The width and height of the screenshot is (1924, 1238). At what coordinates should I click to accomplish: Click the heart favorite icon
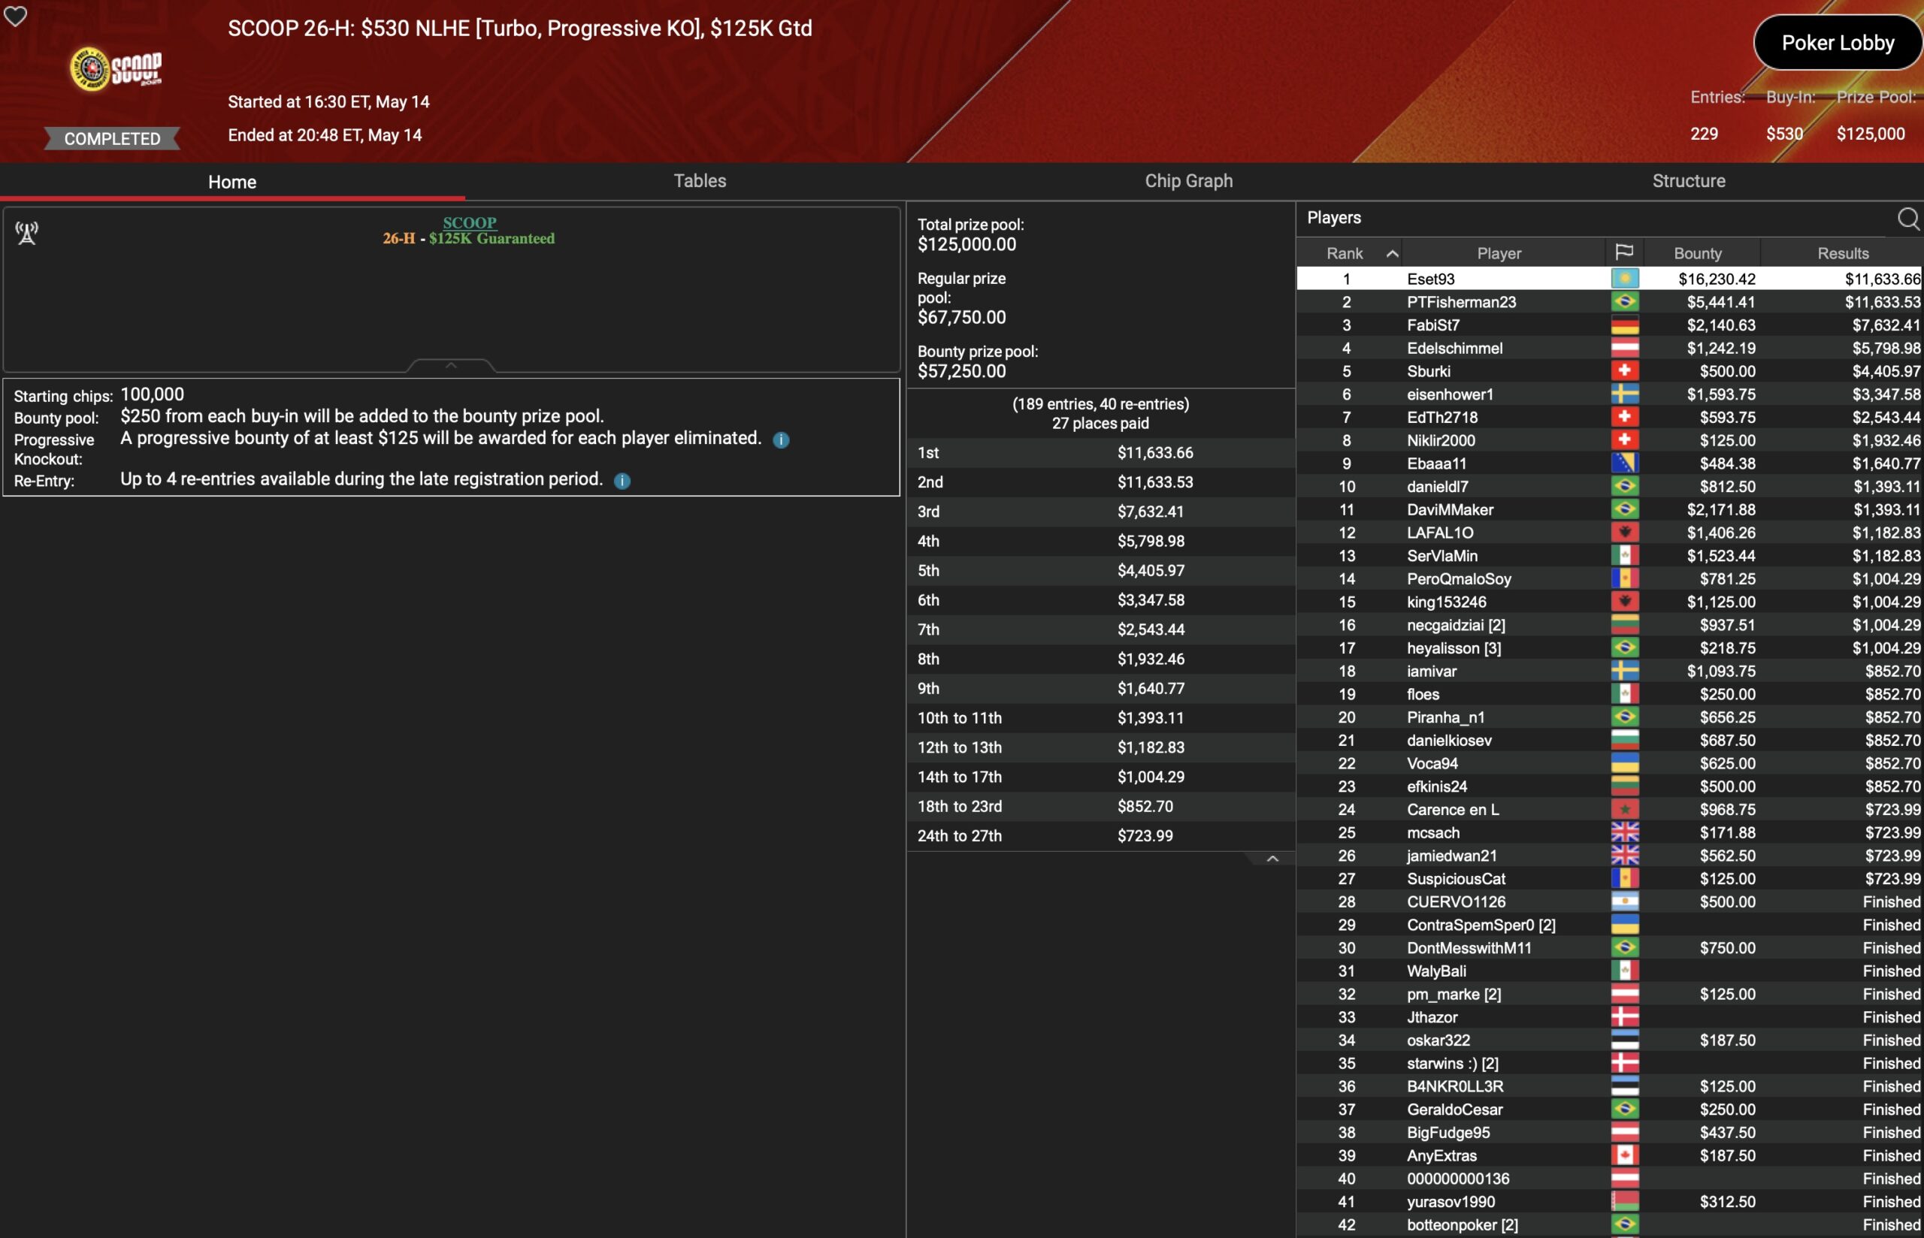coord(15,15)
